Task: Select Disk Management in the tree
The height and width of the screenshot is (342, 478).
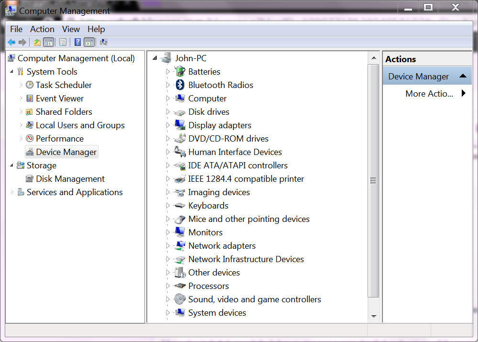Action: point(70,179)
